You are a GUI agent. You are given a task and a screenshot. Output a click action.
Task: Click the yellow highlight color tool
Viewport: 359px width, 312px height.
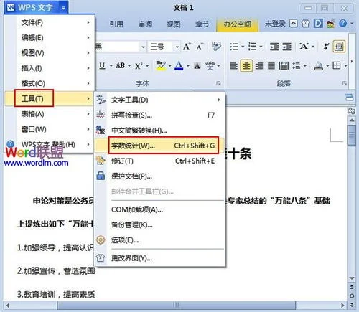(161, 65)
